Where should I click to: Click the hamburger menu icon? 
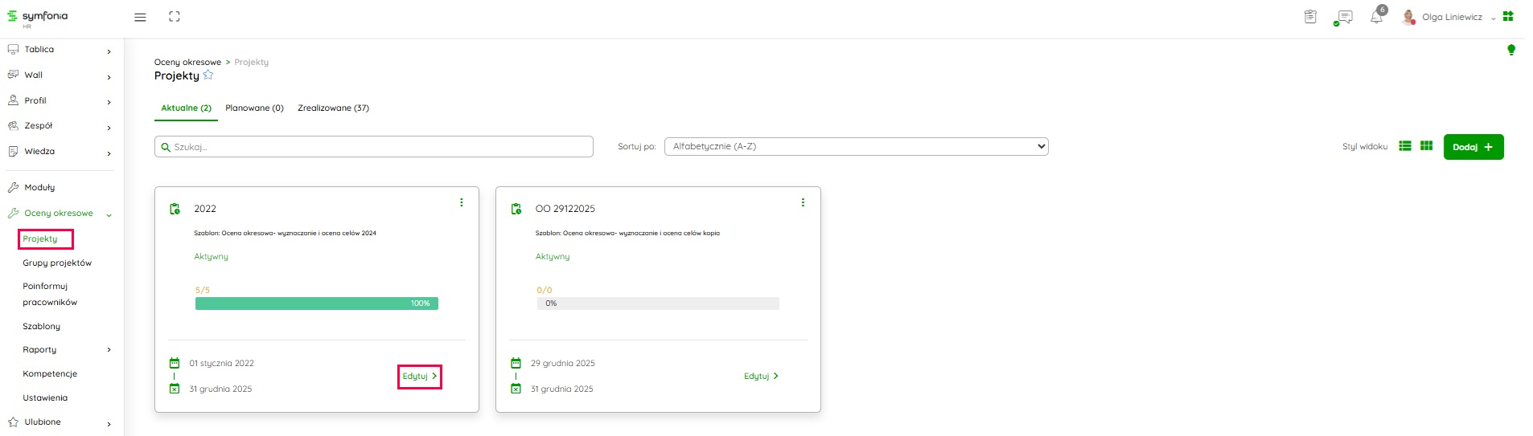tap(140, 17)
